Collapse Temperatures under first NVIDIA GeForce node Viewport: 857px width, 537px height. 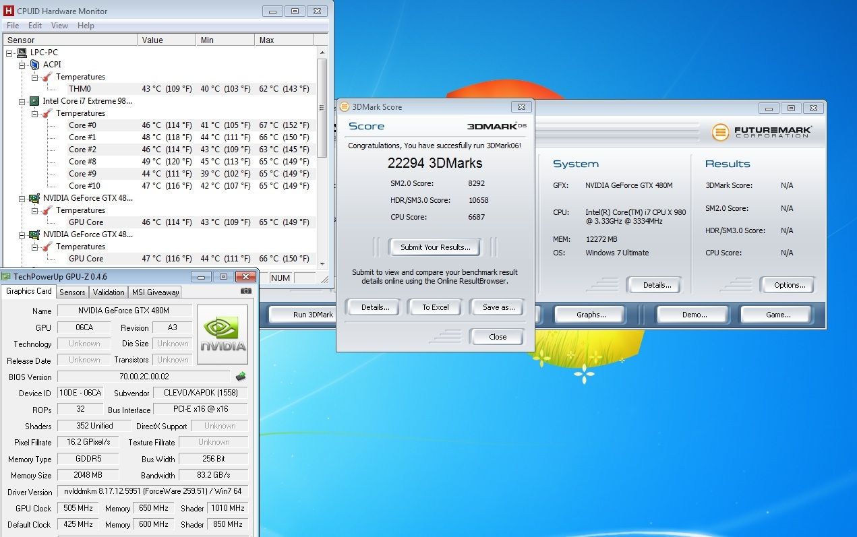click(x=35, y=210)
